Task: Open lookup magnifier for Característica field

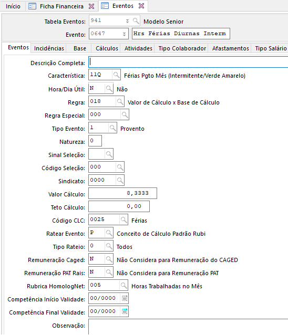Action: (x=116, y=75)
